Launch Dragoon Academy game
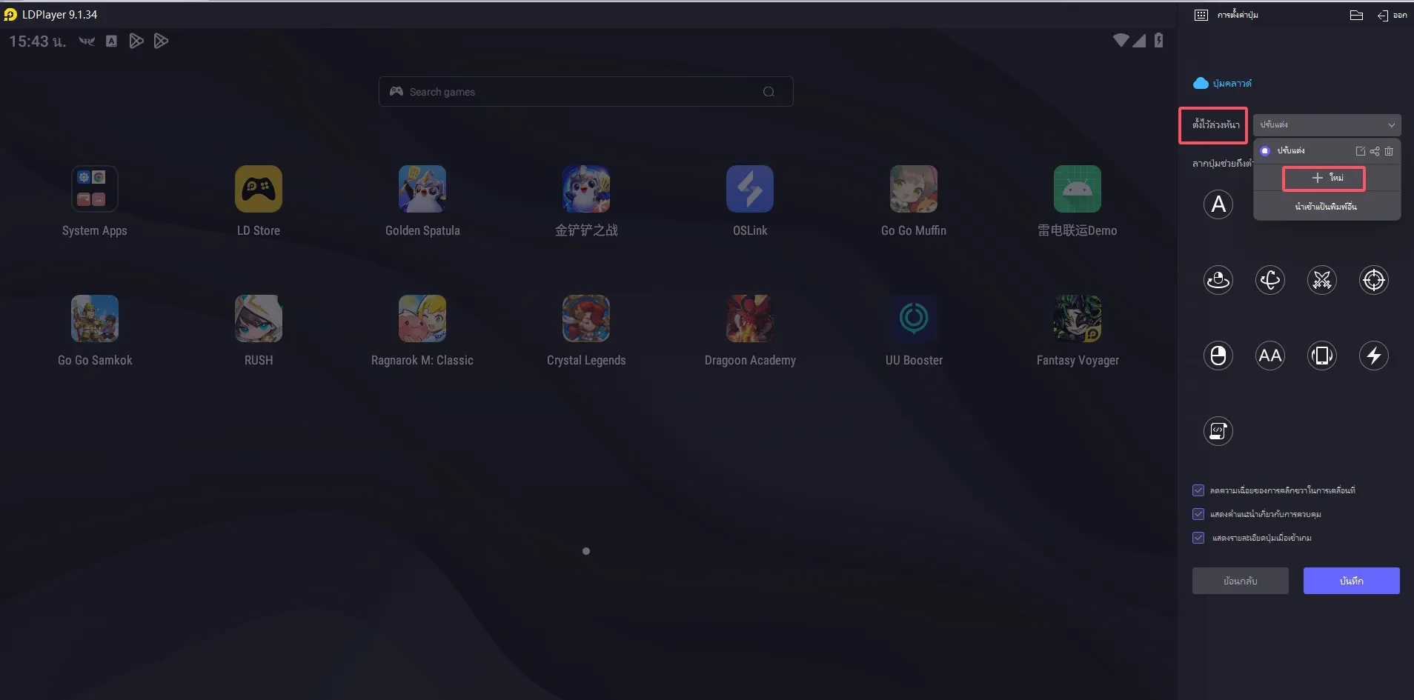 (x=750, y=319)
